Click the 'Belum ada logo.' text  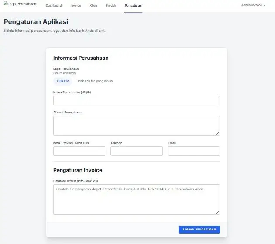[65, 73]
